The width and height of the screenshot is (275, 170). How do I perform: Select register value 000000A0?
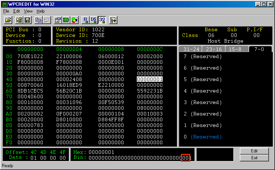(69, 74)
